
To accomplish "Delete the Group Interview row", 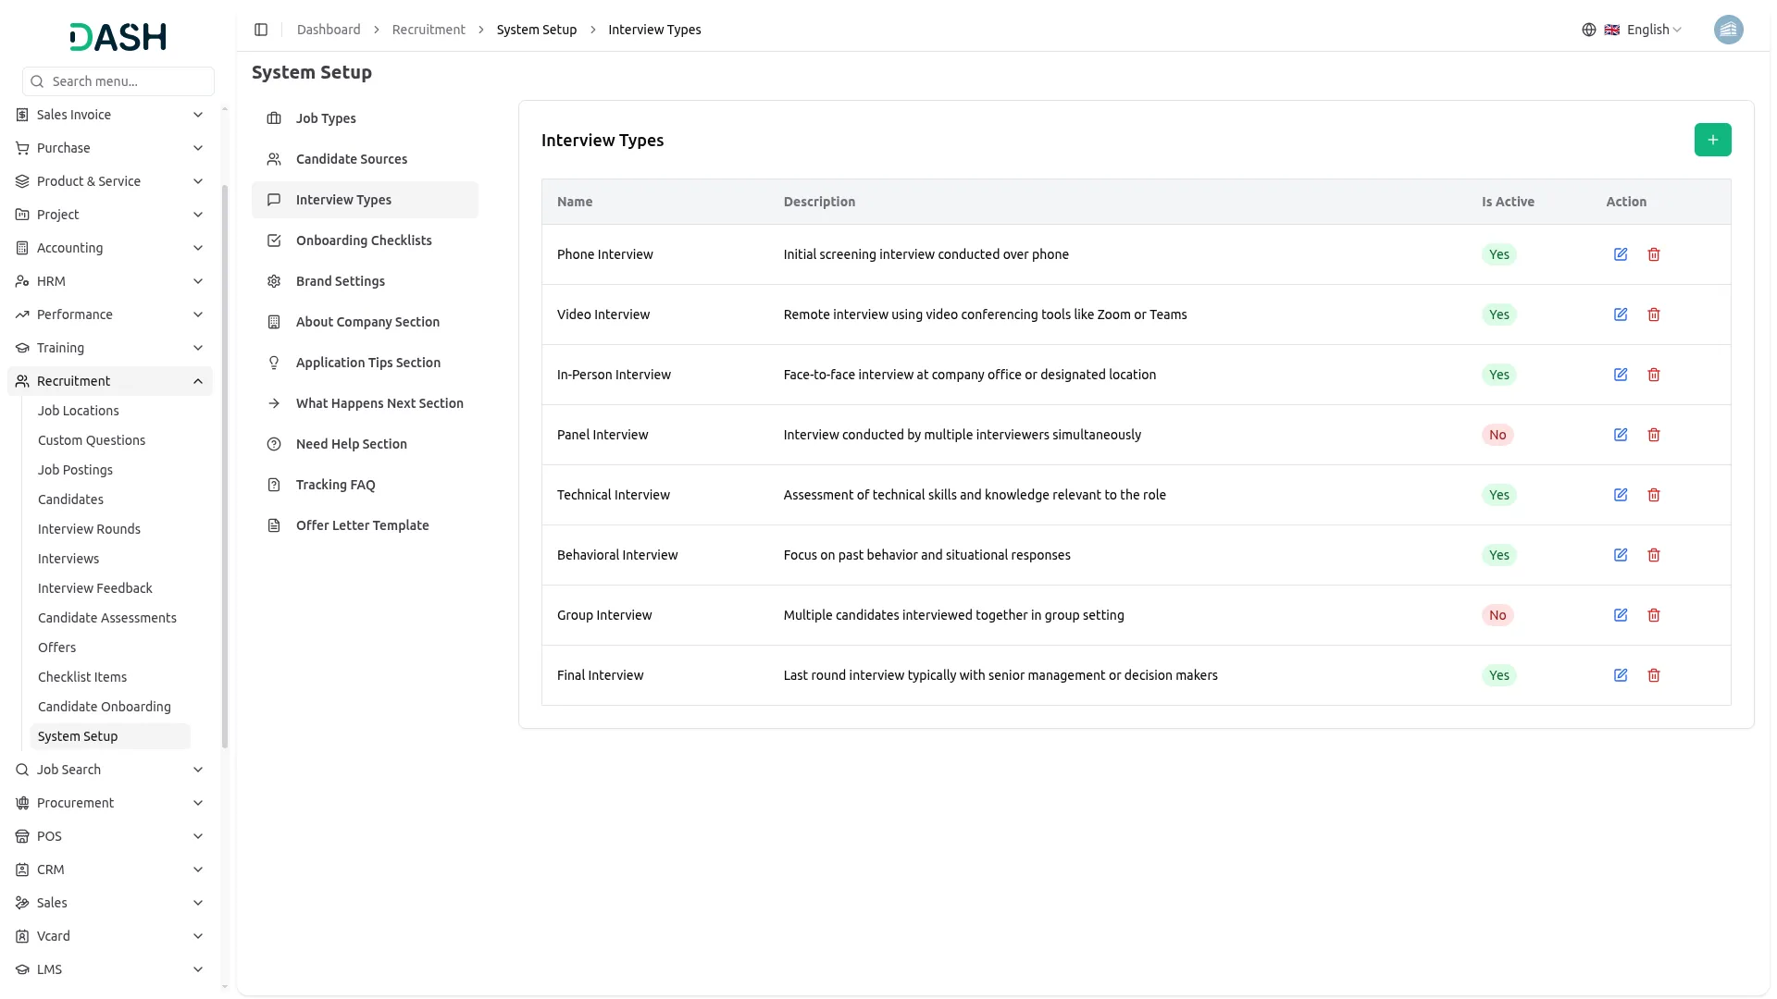I will point(1654,615).
